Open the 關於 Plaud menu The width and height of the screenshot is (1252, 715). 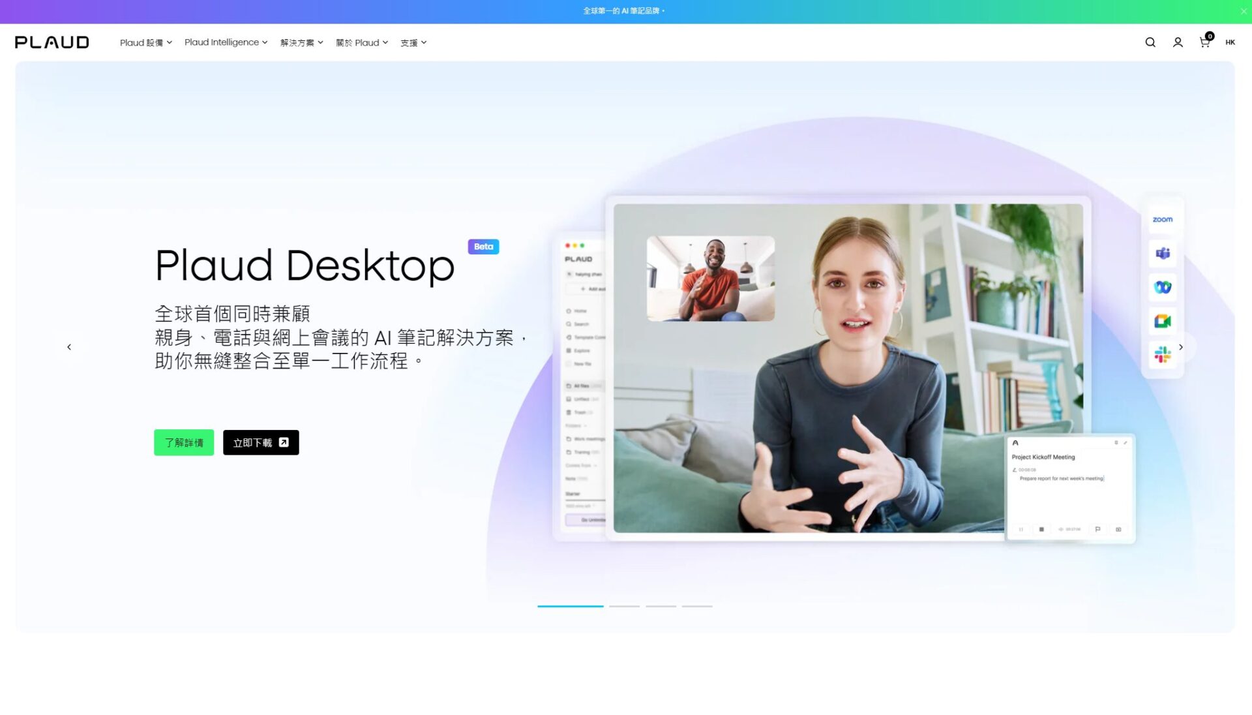click(362, 42)
